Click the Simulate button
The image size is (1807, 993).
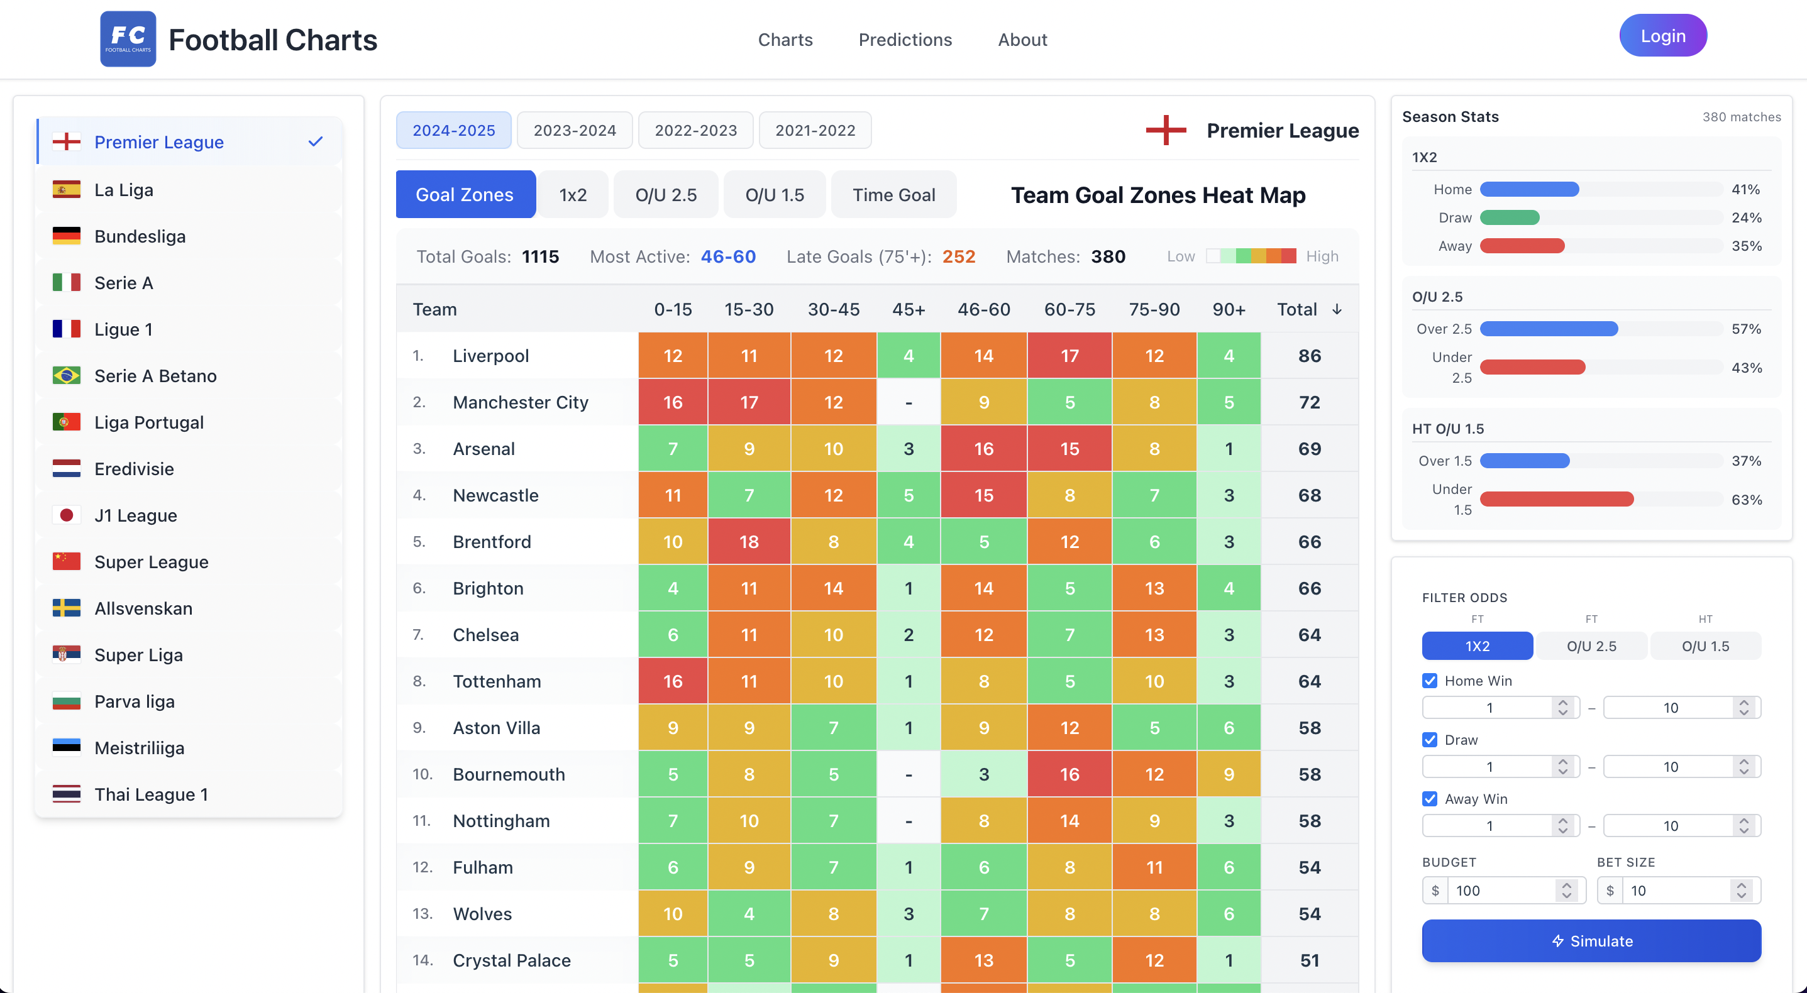[x=1591, y=941]
